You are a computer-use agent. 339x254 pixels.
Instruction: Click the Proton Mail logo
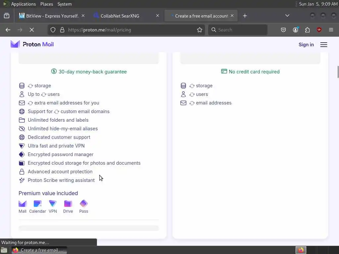tap(32, 44)
